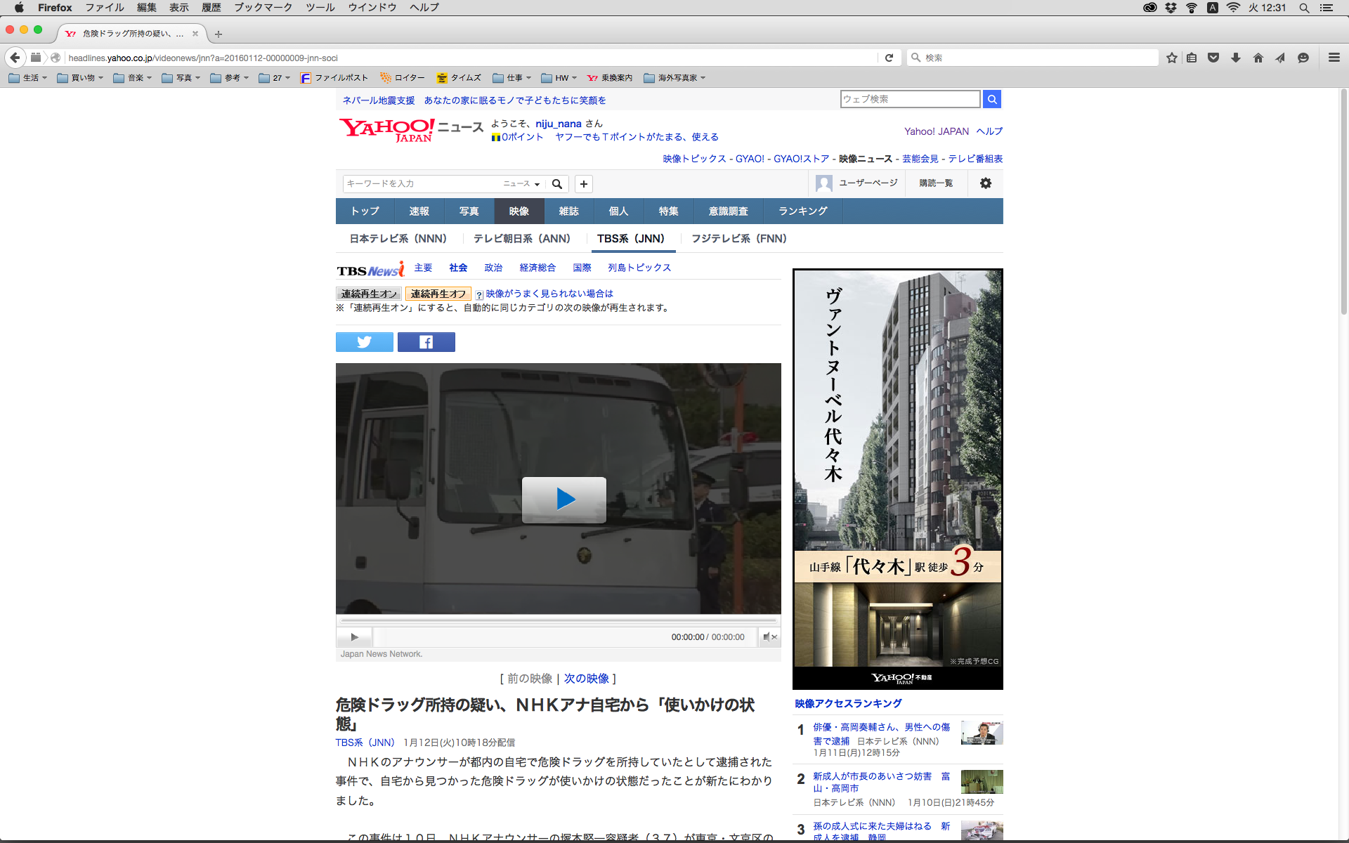Viewport: 1349px width, 843px height.
Task: Switch to 日本テレビ系（NNN） tab
Action: (398, 239)
